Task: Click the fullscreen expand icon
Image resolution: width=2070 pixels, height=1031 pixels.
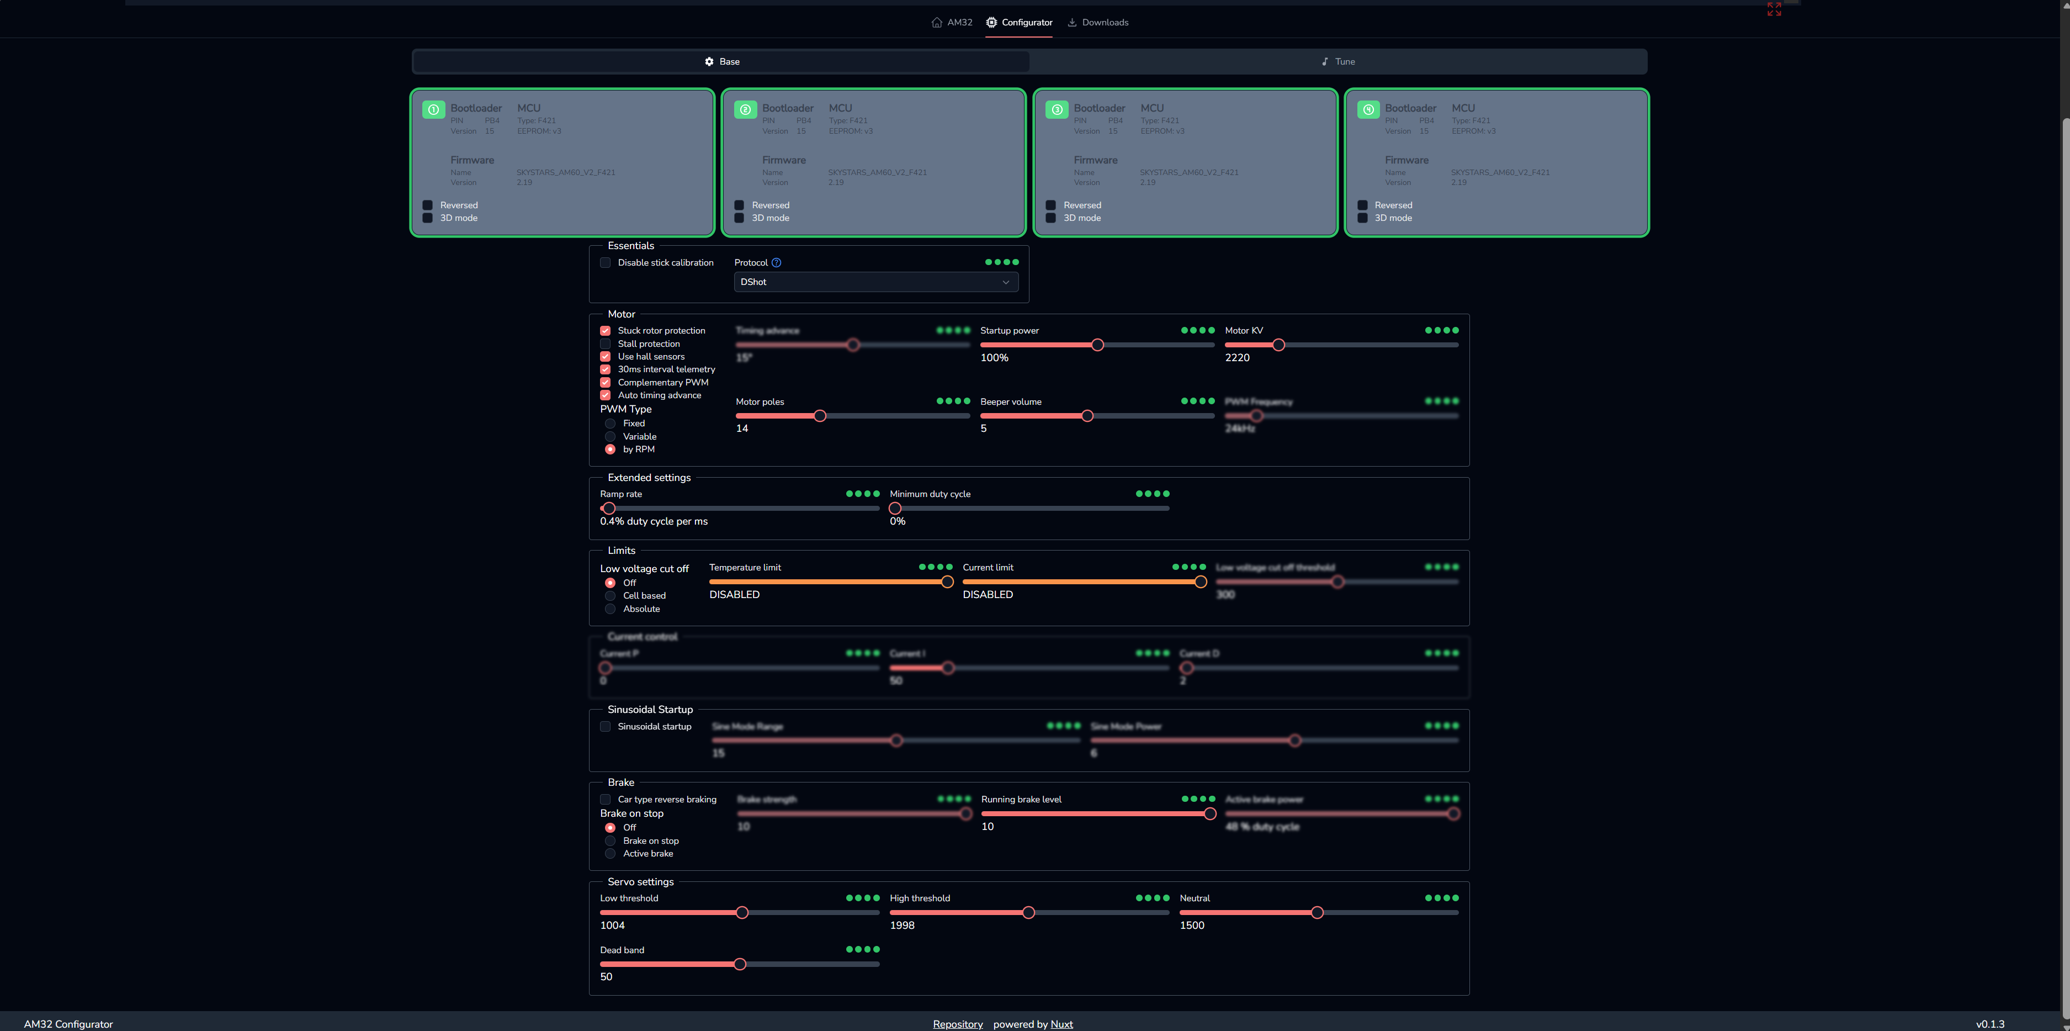Action: pos(1774,9)
